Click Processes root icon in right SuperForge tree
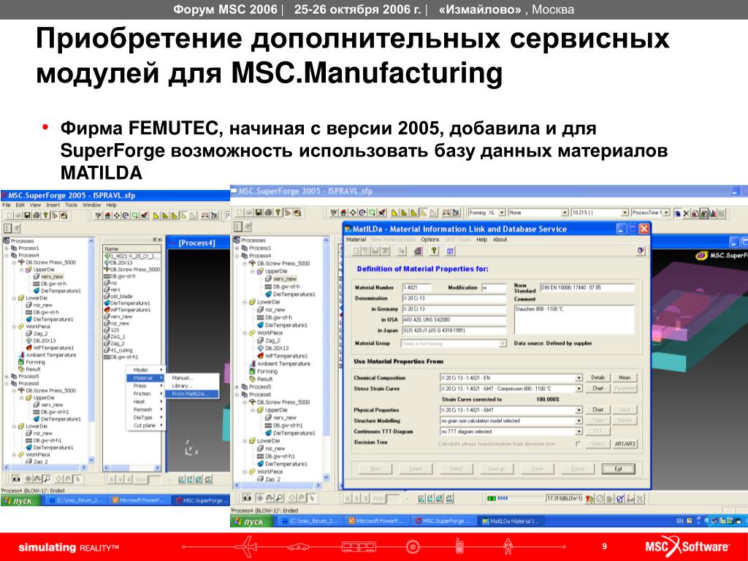Screen dimensions: 748x561 point(237,240)
